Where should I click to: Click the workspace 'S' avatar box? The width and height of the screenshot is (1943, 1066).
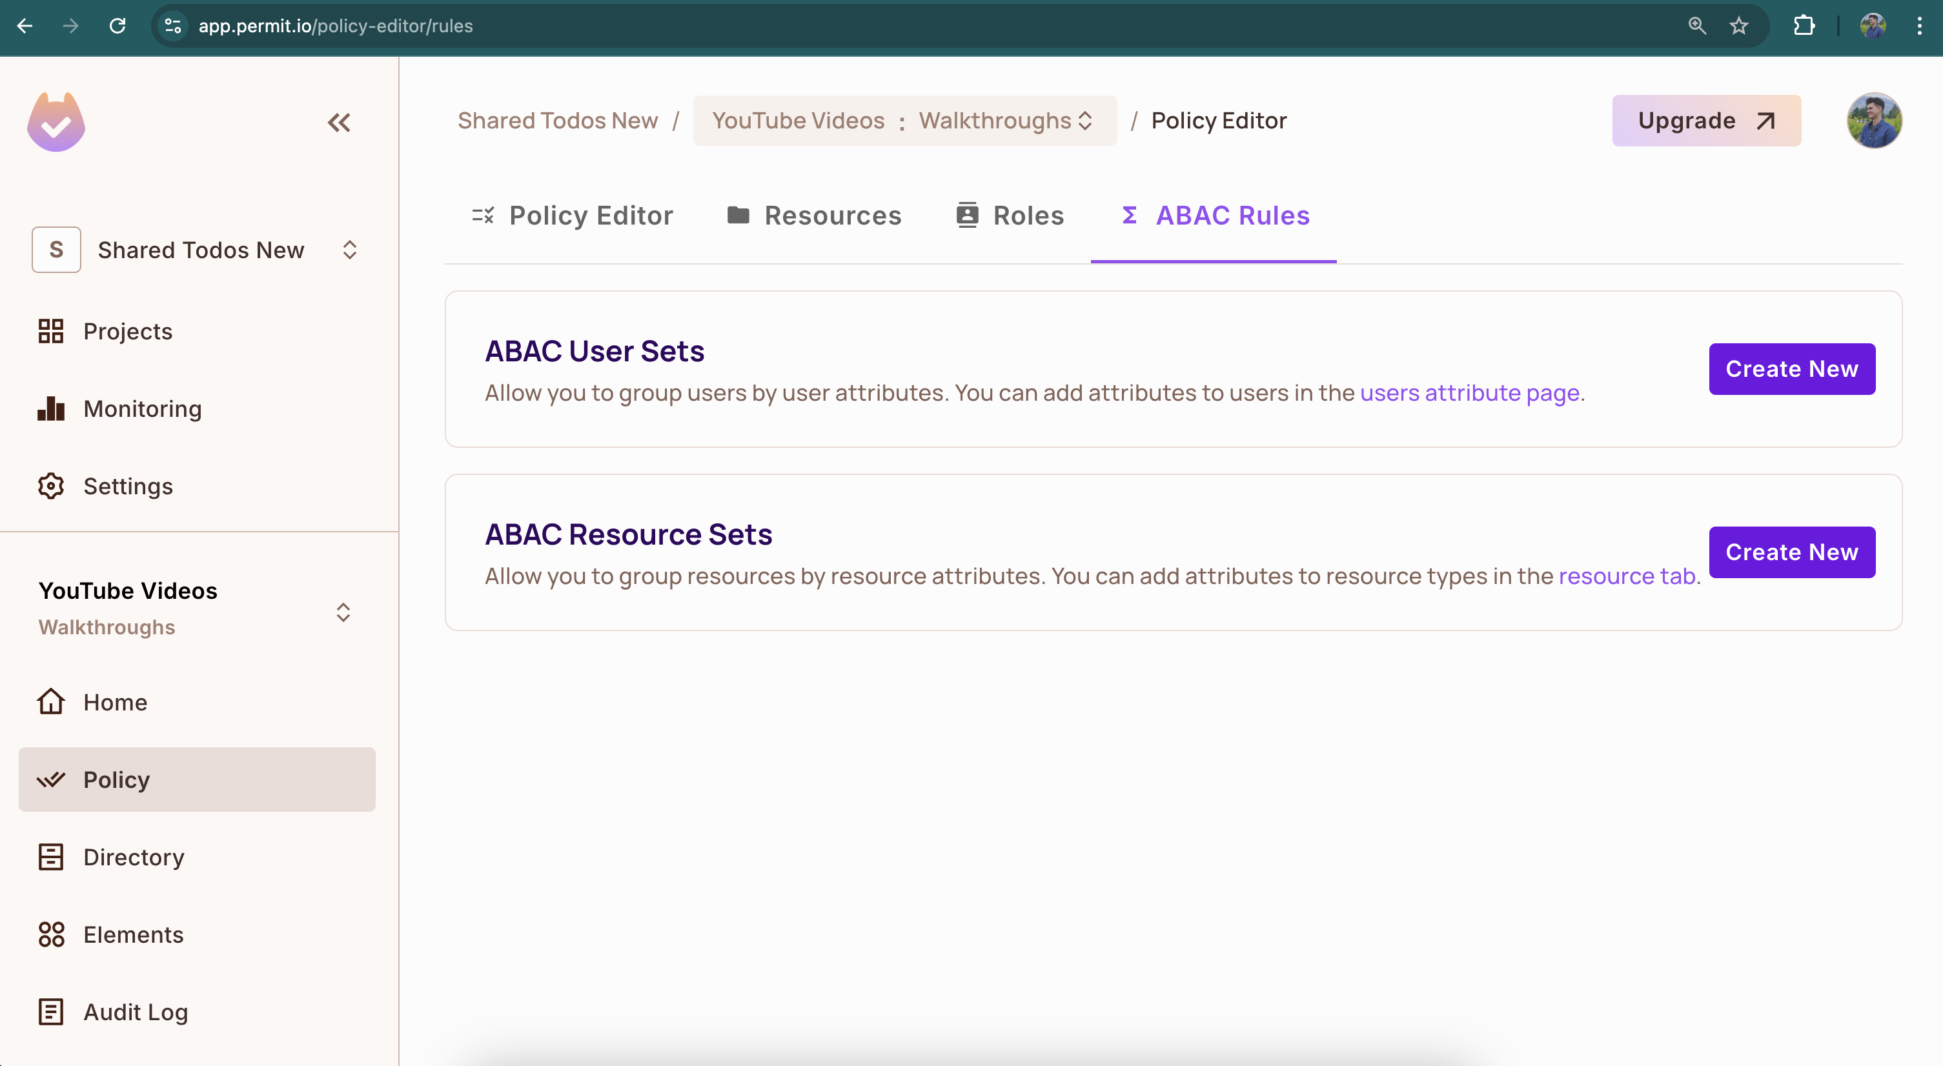pos(56,250)
